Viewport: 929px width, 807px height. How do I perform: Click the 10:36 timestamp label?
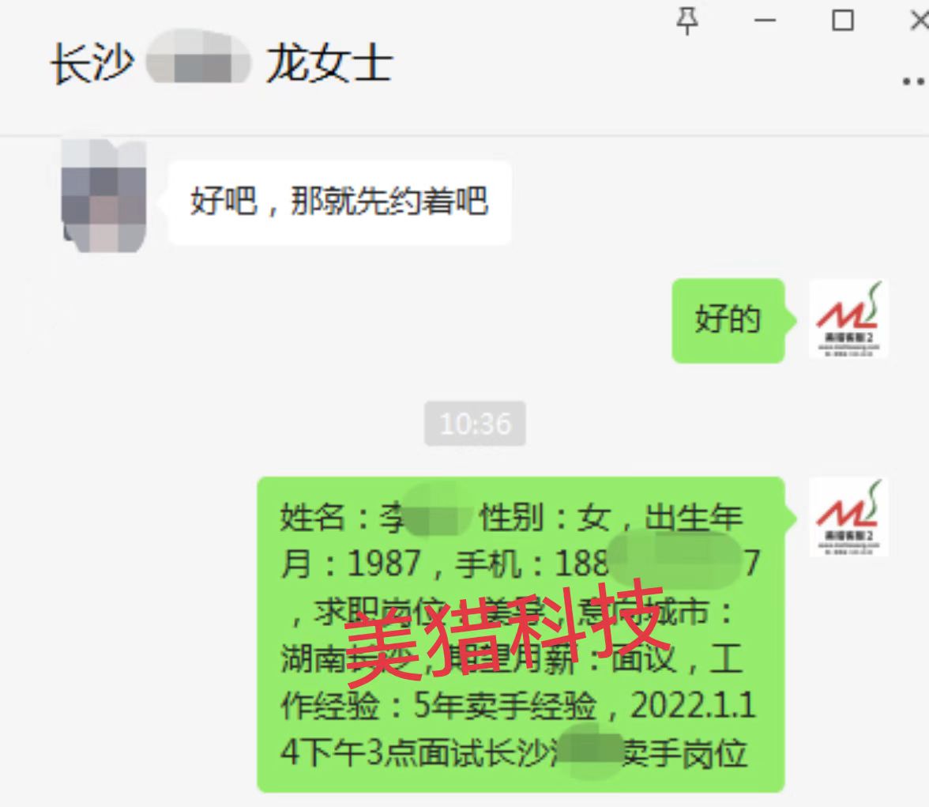[475, 424]
